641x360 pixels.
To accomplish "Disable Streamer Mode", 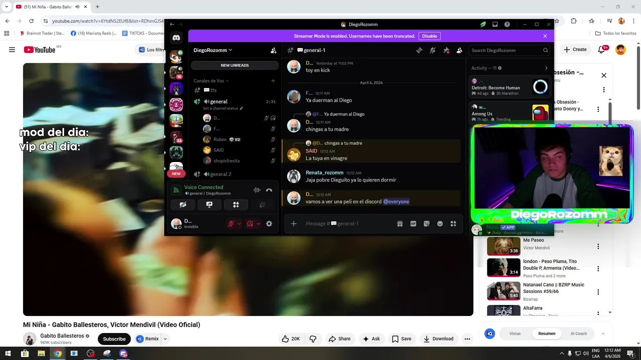I will (430, 36).
